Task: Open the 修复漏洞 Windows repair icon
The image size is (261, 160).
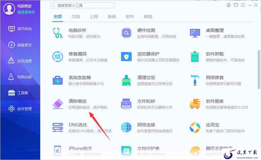Action: pos(58,57)
